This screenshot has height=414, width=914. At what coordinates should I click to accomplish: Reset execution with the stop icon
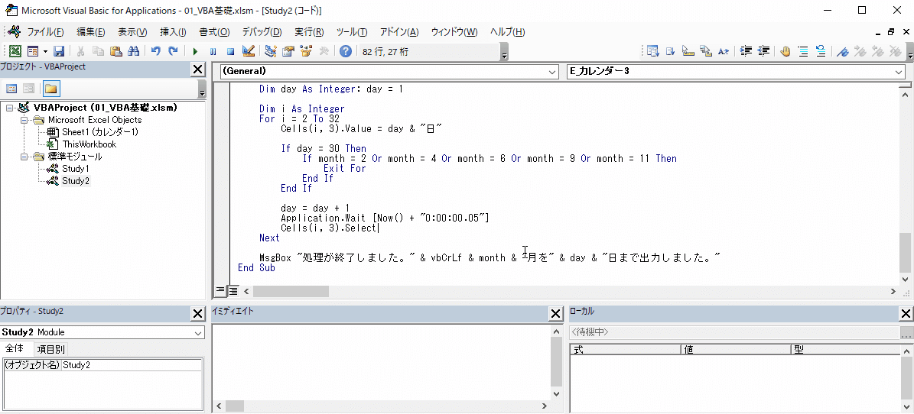point(230,51)
